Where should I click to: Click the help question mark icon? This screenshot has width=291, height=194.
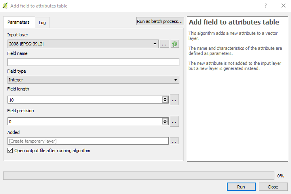point(266,6)
